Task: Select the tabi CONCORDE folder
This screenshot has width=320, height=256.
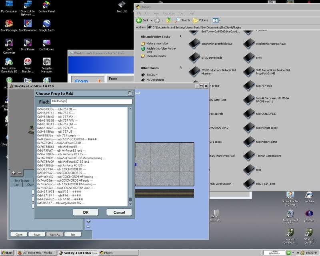Action: coord(260,114)
